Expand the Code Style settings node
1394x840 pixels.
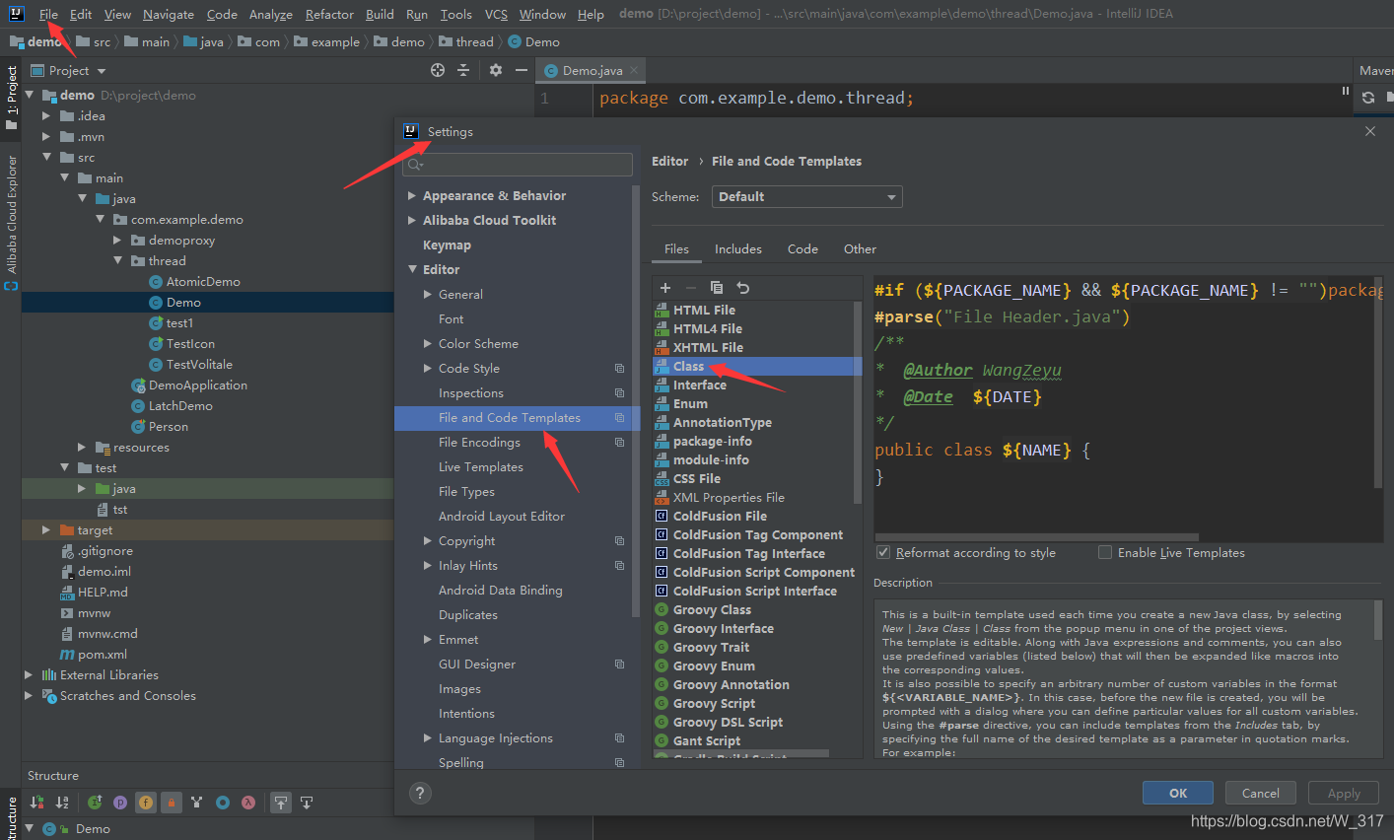428,369
